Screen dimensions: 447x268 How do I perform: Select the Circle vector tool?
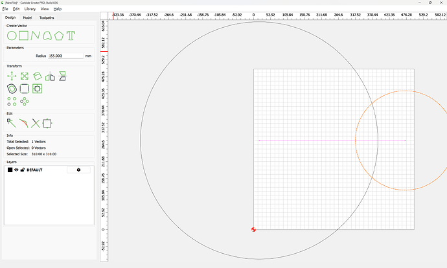click(x=11, y=35)
